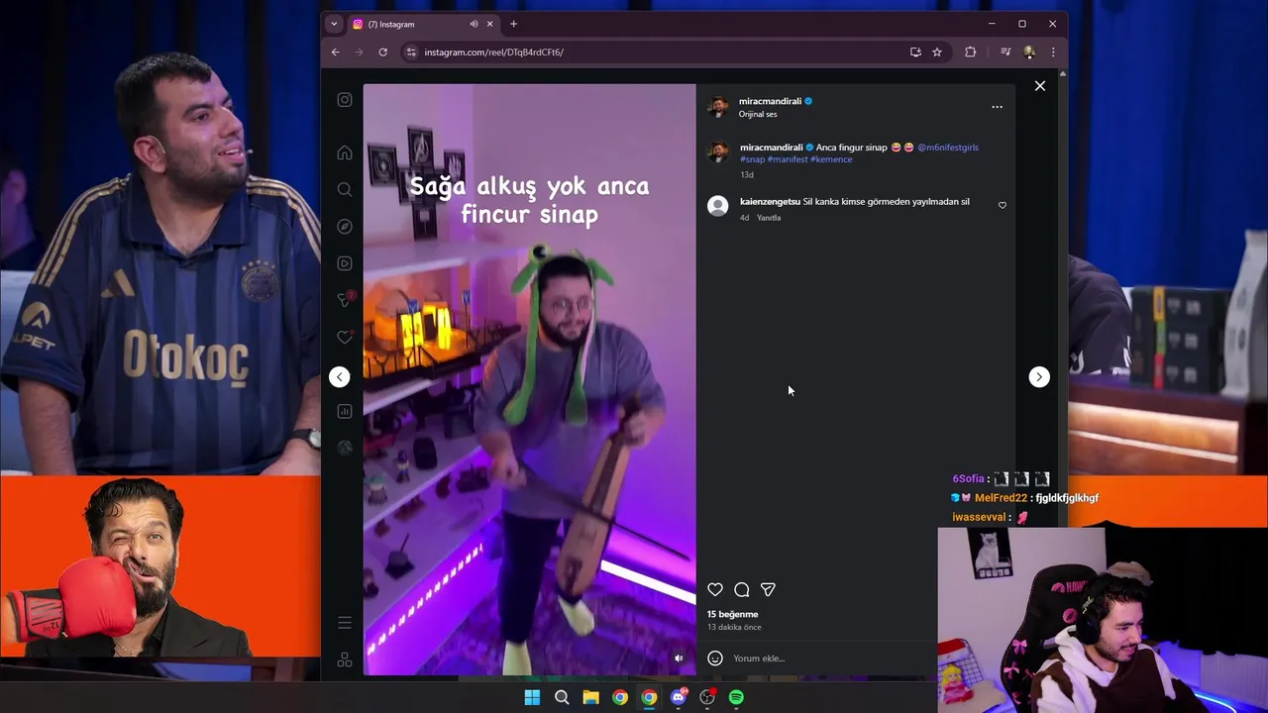Click the install app icon in the address bar
This screenshot has width=1268, height=713.
point(915,51)
